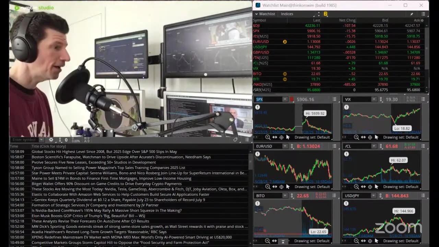Open the /CL symbol dropdown arrow
The image size is (439, 247).
pyautogui.click(x=373, y=146)
